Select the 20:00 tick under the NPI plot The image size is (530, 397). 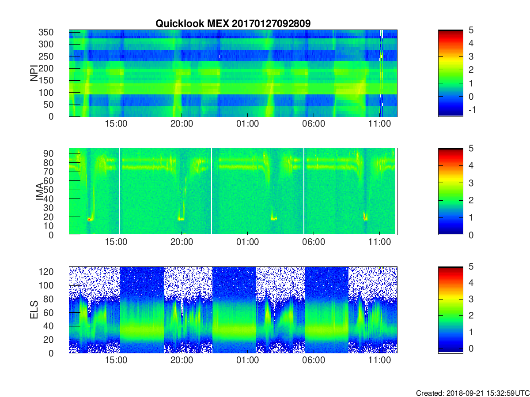point(182,124)
